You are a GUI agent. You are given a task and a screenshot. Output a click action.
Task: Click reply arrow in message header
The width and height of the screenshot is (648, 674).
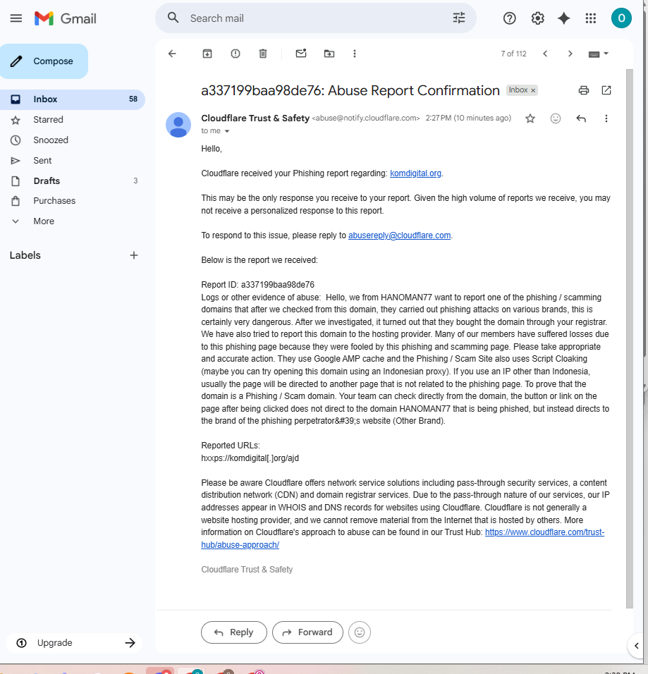tap(581, 118)
